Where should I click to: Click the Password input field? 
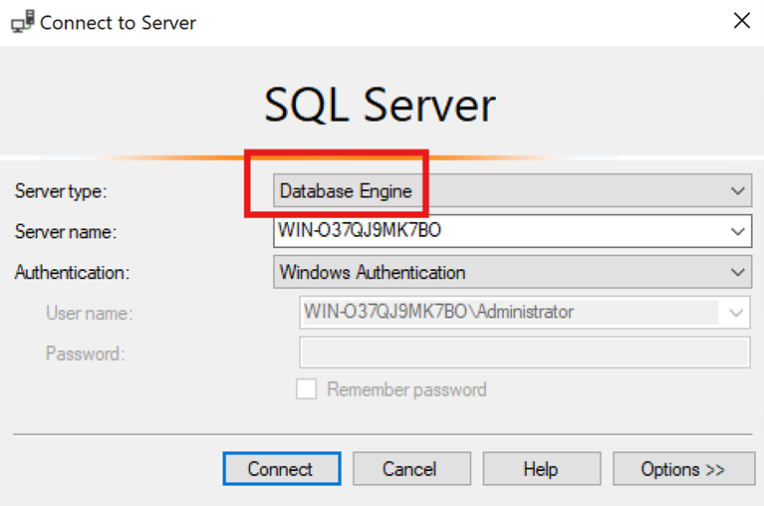(524, 352)
